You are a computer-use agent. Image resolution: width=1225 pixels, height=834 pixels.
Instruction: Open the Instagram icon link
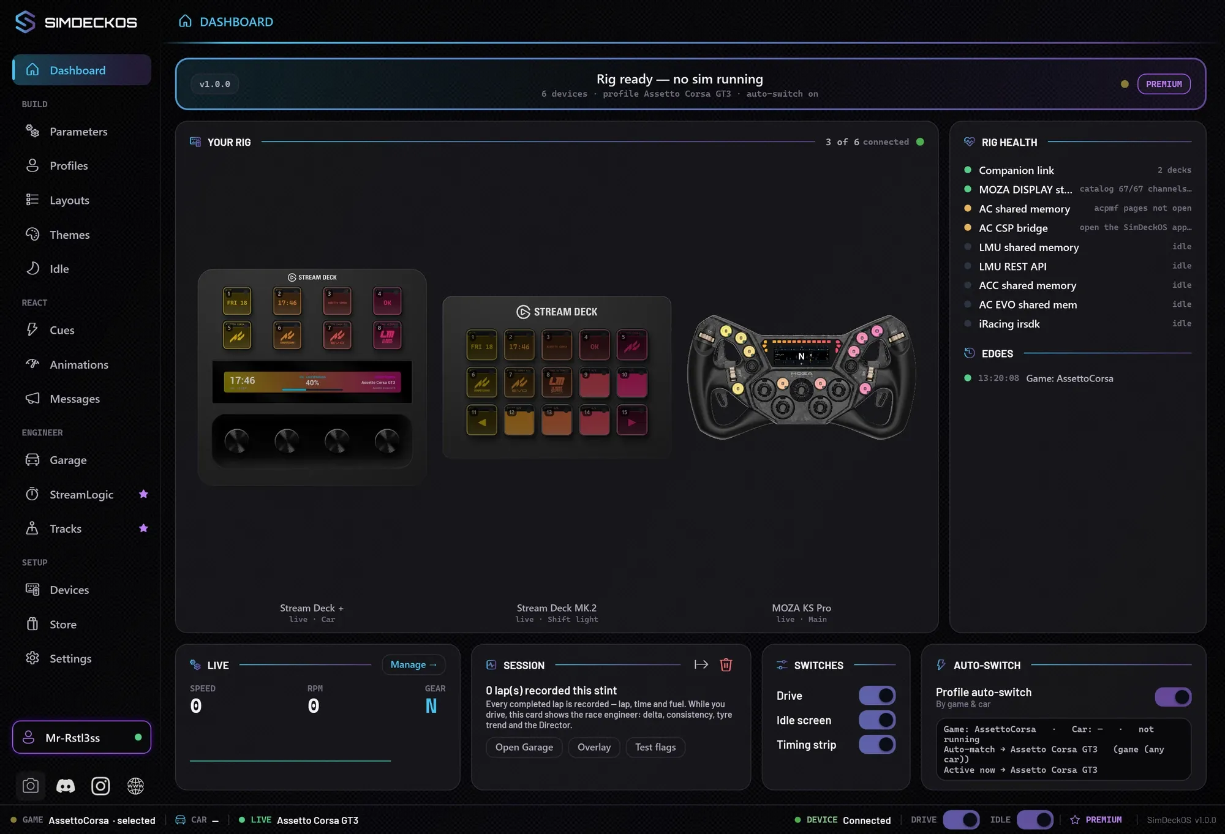(x=100, y=786)
